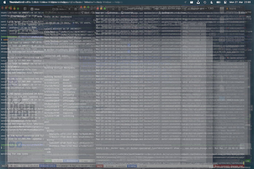Click the 'registry' container row
The image size is (254, 169).
[x=59, y=113]
